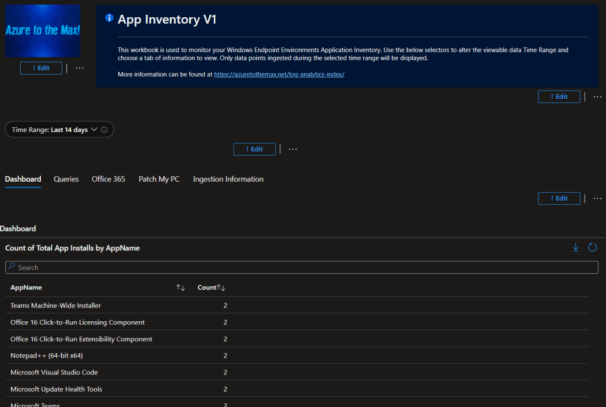Click the info icon beside App Inventory V1

pos(109,18)
